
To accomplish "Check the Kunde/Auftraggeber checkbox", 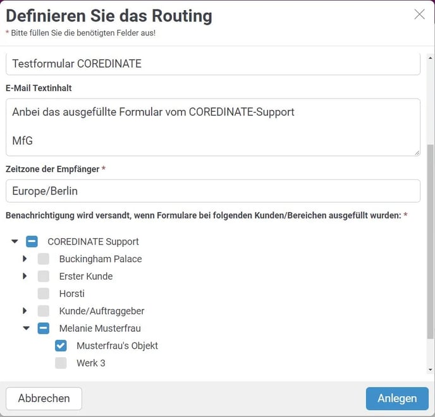I will pos(44,311).
